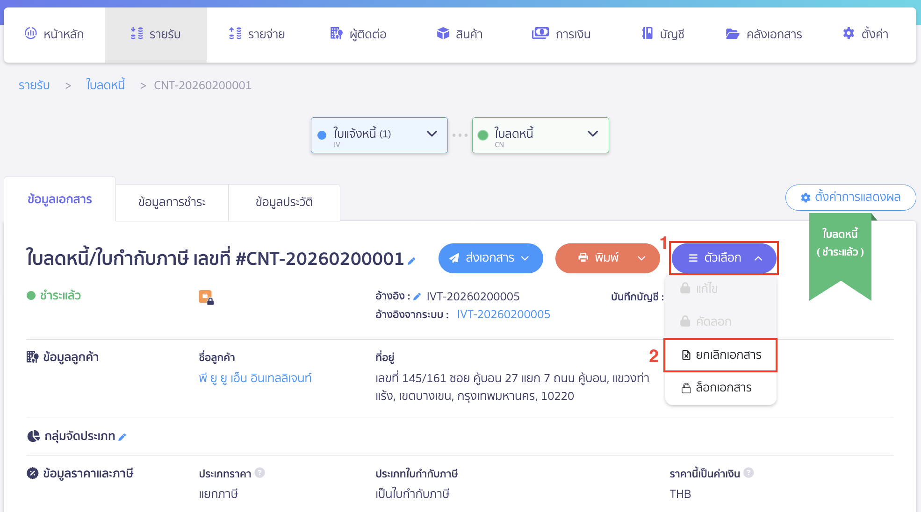Click the pencil icon next to อ้างอิง
Screen dimensions: 921x512
pos(417,297)
